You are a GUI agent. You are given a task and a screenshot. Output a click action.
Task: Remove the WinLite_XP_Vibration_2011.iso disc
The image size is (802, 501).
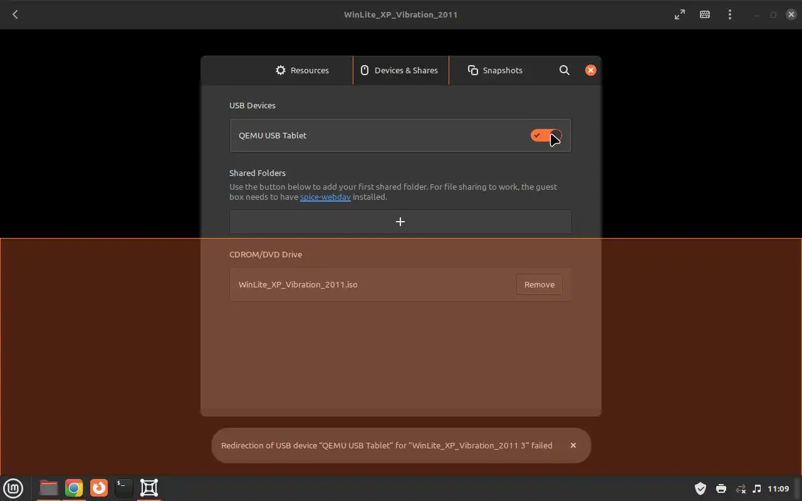539,284
